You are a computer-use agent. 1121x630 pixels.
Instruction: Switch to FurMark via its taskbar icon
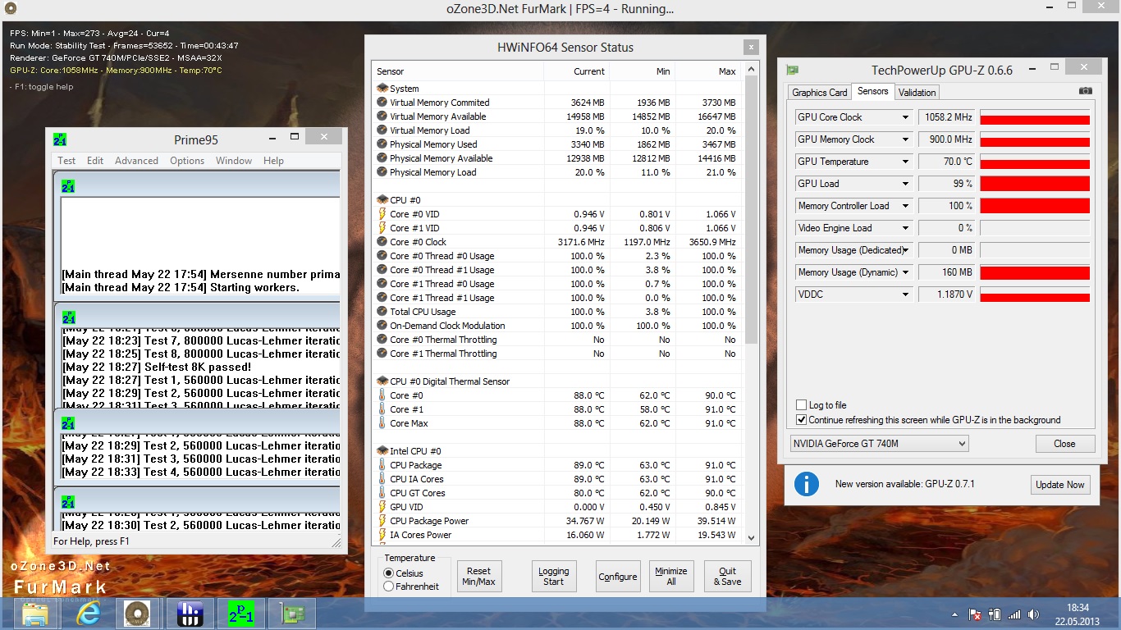pyautogui.click(x=137, y=613)
